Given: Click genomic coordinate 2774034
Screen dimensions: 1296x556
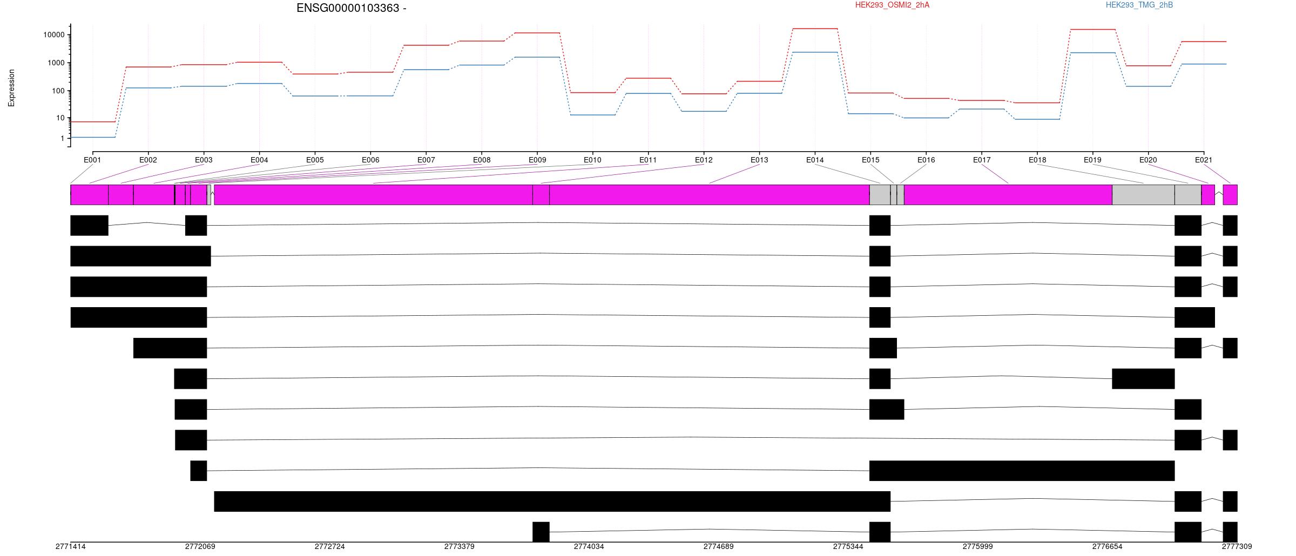Looking at the screenshot, I should 589,547.
